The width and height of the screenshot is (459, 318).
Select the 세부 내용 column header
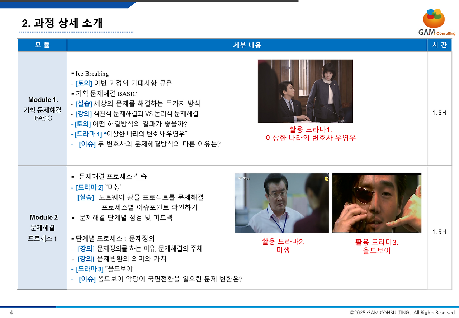[x=247, y=45]
